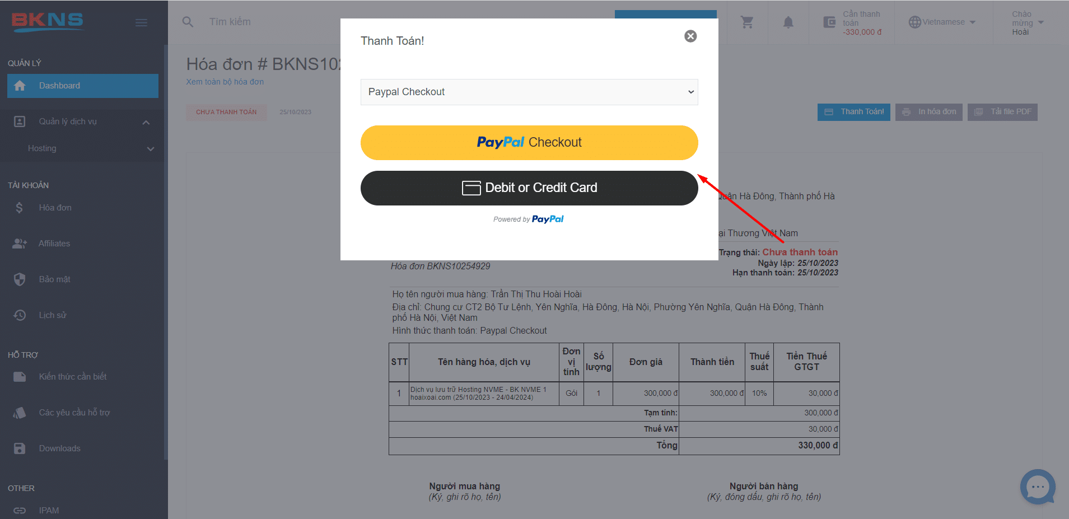The image size is (1069, 519).
Task: Click the IPAM link icon
Action: point(20,511)
